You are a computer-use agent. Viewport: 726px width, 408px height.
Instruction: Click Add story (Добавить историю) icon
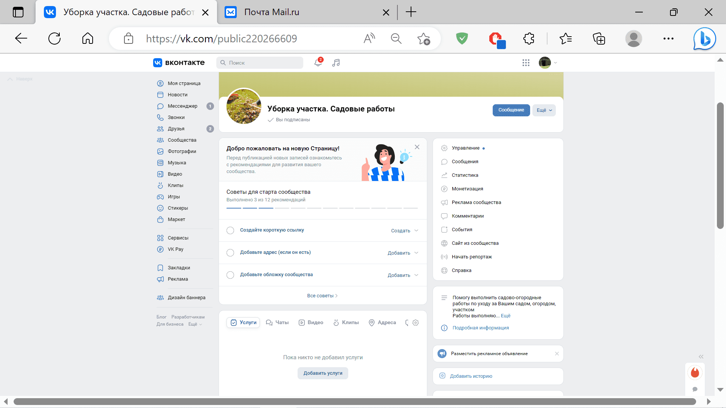point(442,376)
